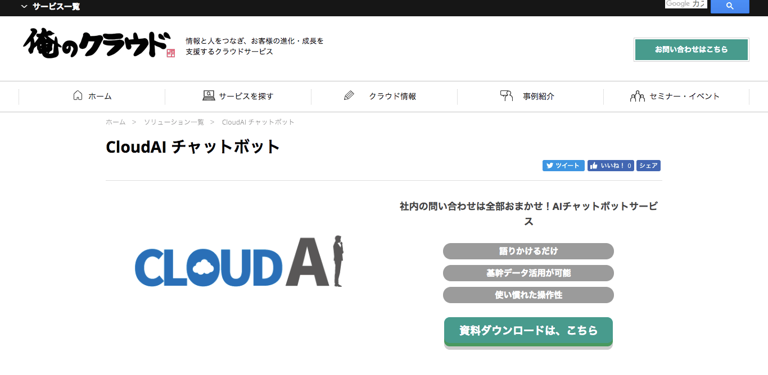The width and height of the screenshot is (768, 375).
Task: Open the サービス一覧 menu in top bar
Action: [x=56, y=7]
